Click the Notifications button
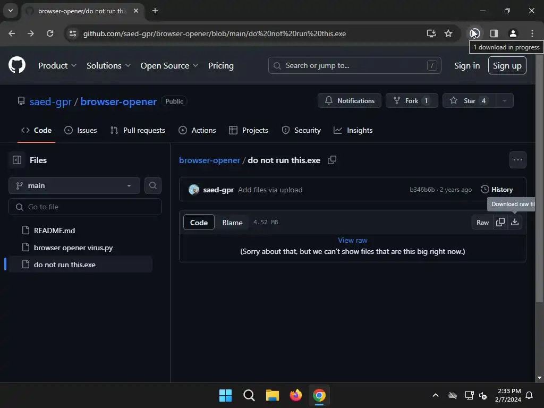Screen dimensions: 544x408 coord(350,100)
